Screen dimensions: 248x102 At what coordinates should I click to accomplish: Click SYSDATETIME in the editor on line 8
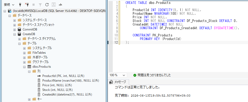224,28
